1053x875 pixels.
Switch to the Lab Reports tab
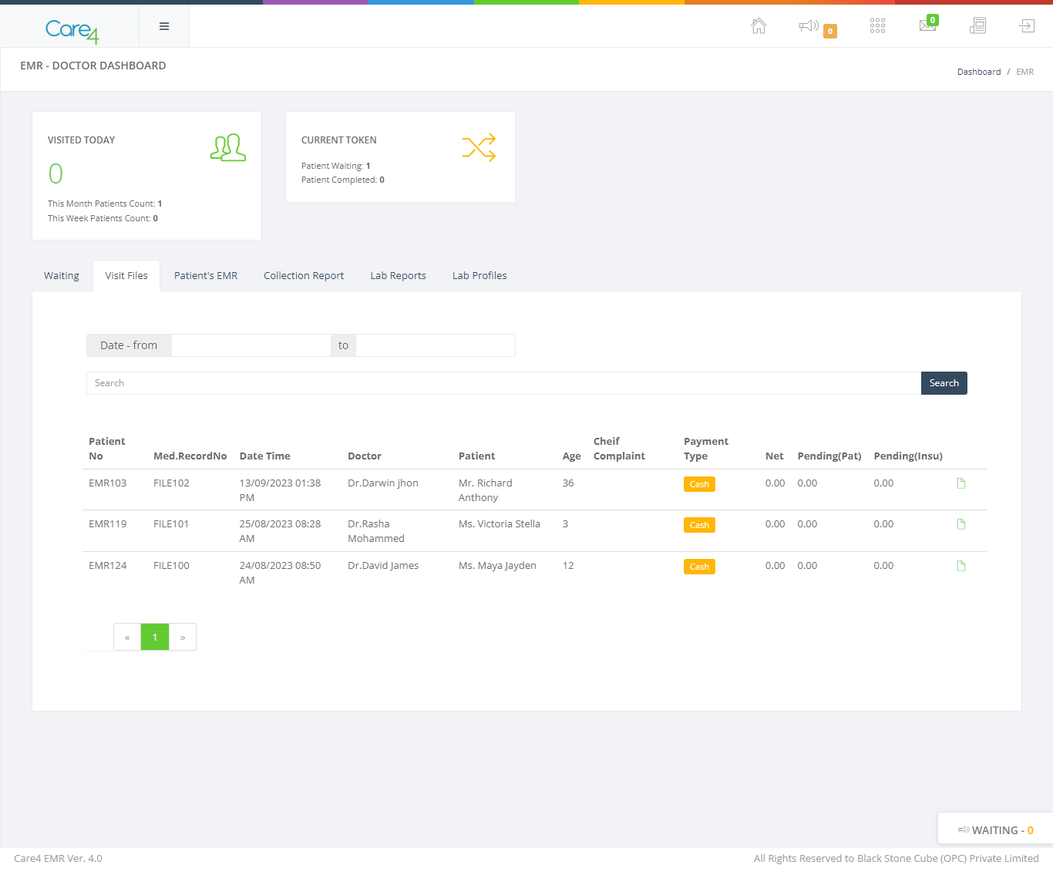click(398, 276)
